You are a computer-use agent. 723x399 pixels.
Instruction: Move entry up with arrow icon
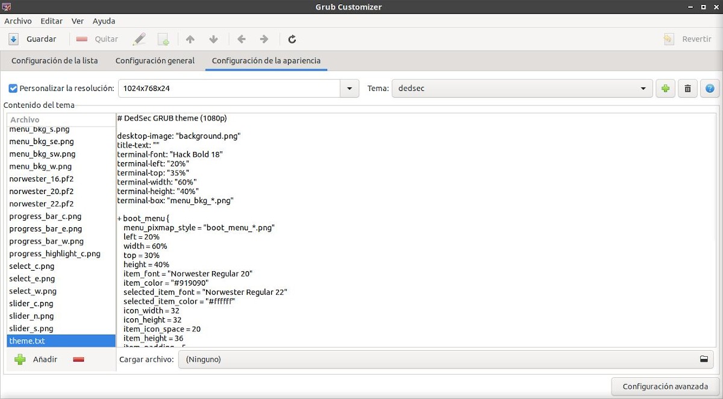[190, 39]
